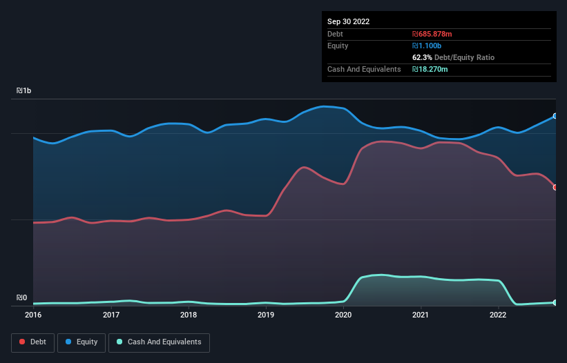Click the 2018 x-axis label
The image size is (567, 363).
pyautogui.click(x=189, y=315)
